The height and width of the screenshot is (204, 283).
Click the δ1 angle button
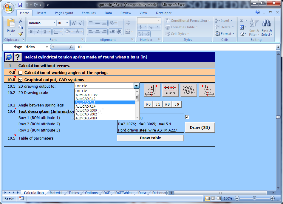tap(158, 104)
